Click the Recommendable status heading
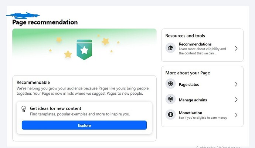This screenshot has height=148, width=255. 33,82
